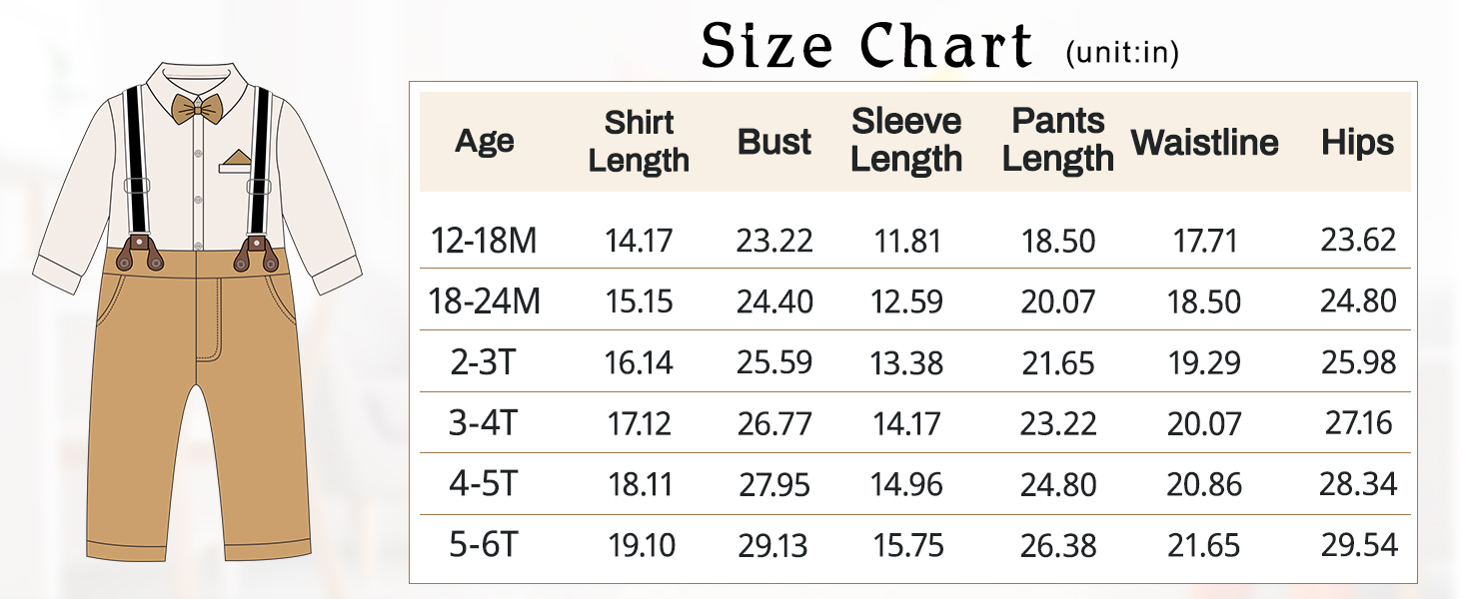Click the Size Chart title
The image size is (1463, 599).
(x=866, y=47)
